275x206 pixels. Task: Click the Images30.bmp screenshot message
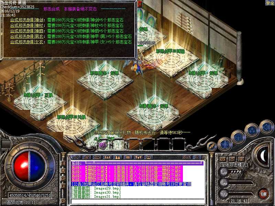[96, 193]
